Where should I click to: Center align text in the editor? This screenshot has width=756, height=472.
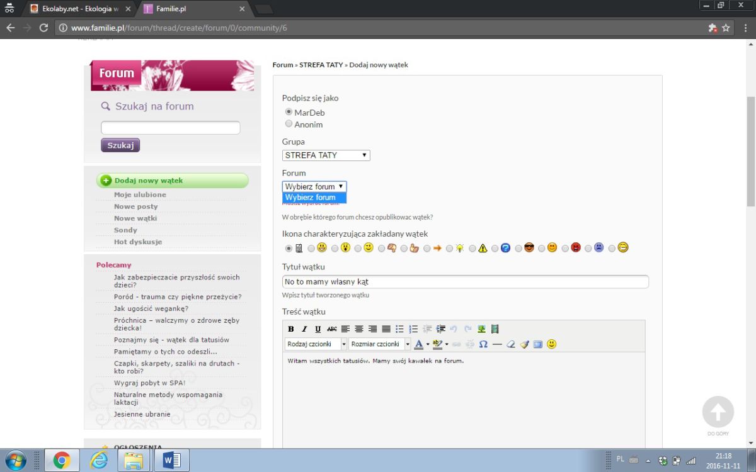click(x=359, y=329)
